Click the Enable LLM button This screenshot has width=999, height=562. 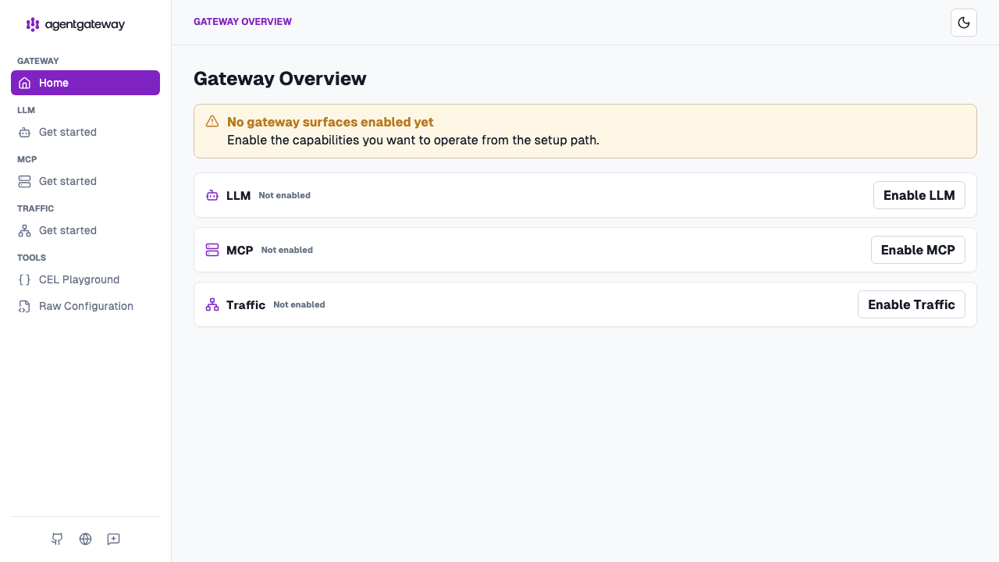[x=919, y=195]
